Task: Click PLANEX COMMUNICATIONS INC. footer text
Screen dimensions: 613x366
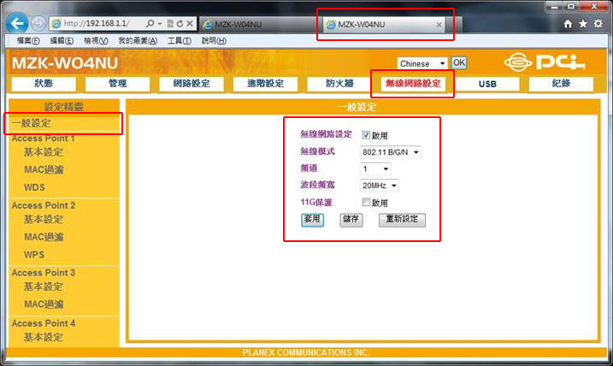Action: [x=306, y=352]
